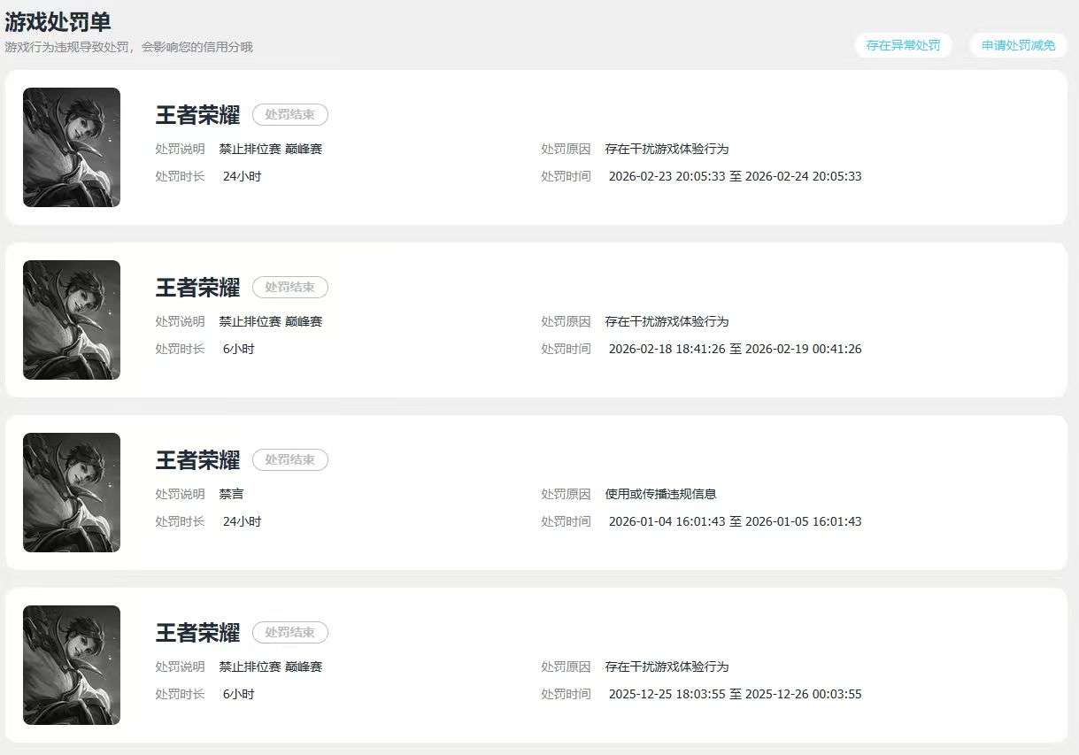This screenshot has width=1079, height=755.
Task: Click 禁止排位赛 巅峰赛 on the 2026-02-23 card
Action: (x=271, y=149)
